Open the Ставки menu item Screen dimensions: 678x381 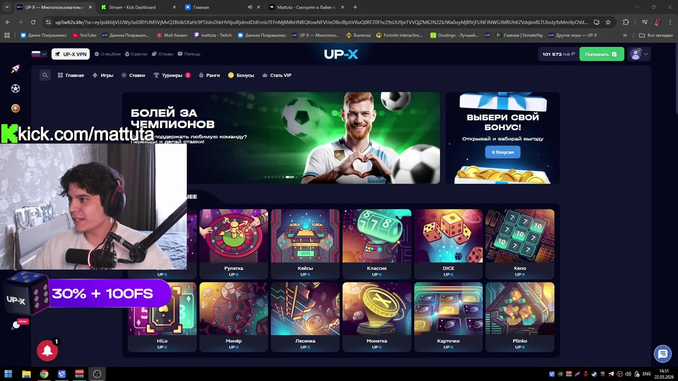click(133, 75)
